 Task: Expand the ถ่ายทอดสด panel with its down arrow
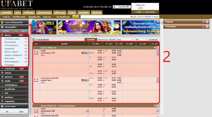coord(207,26)
